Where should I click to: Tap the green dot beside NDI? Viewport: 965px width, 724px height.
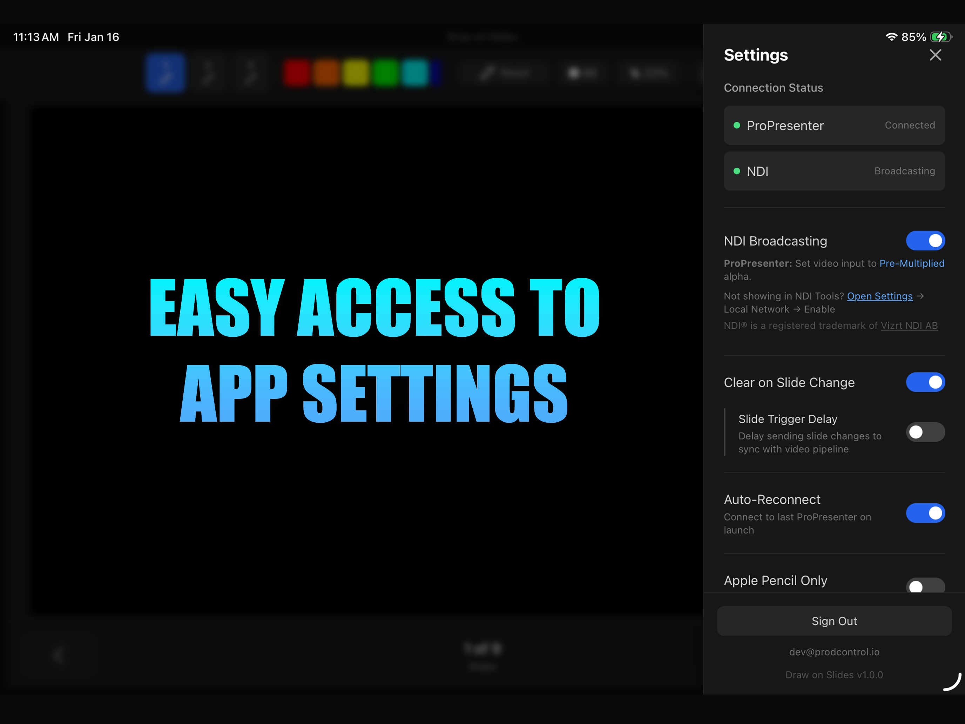click(737, 171)
